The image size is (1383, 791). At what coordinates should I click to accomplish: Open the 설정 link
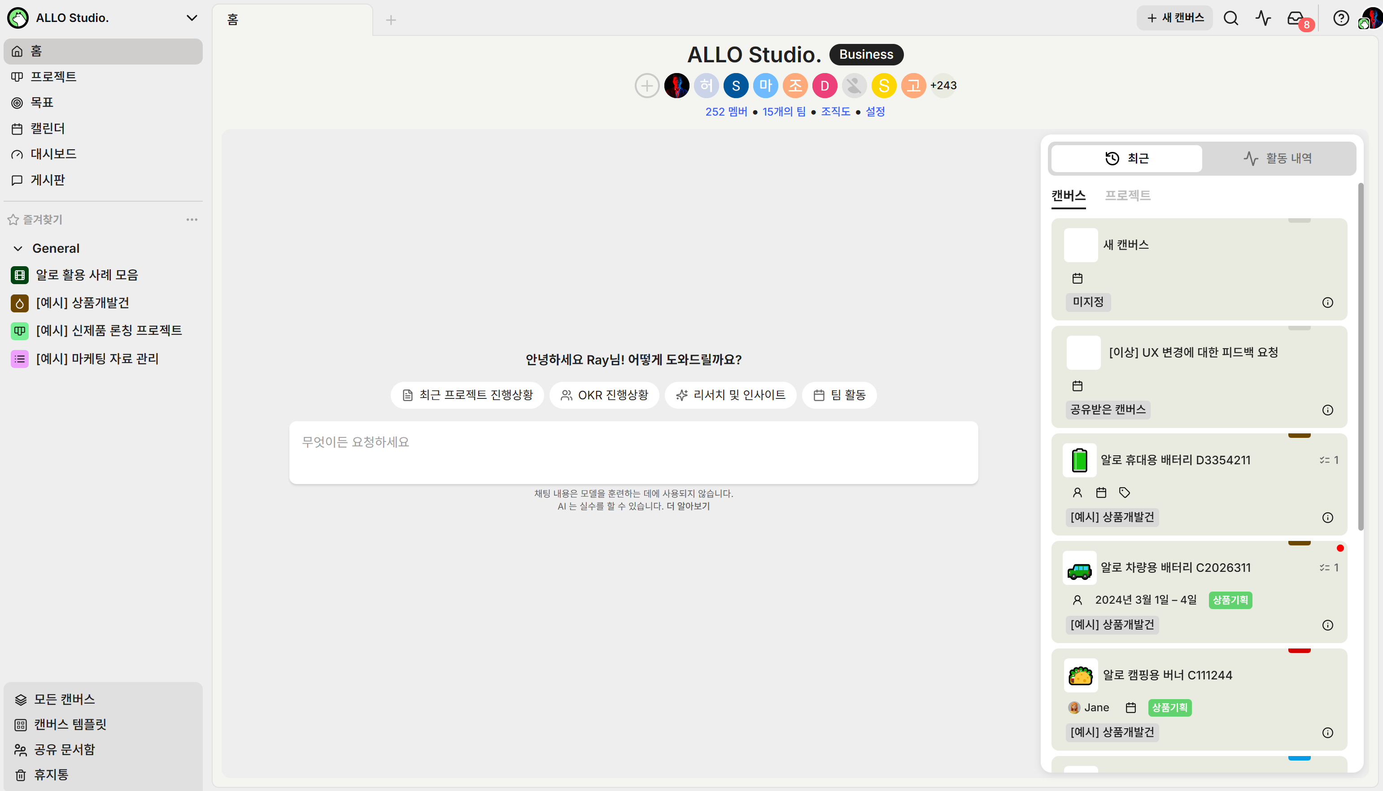875,112
